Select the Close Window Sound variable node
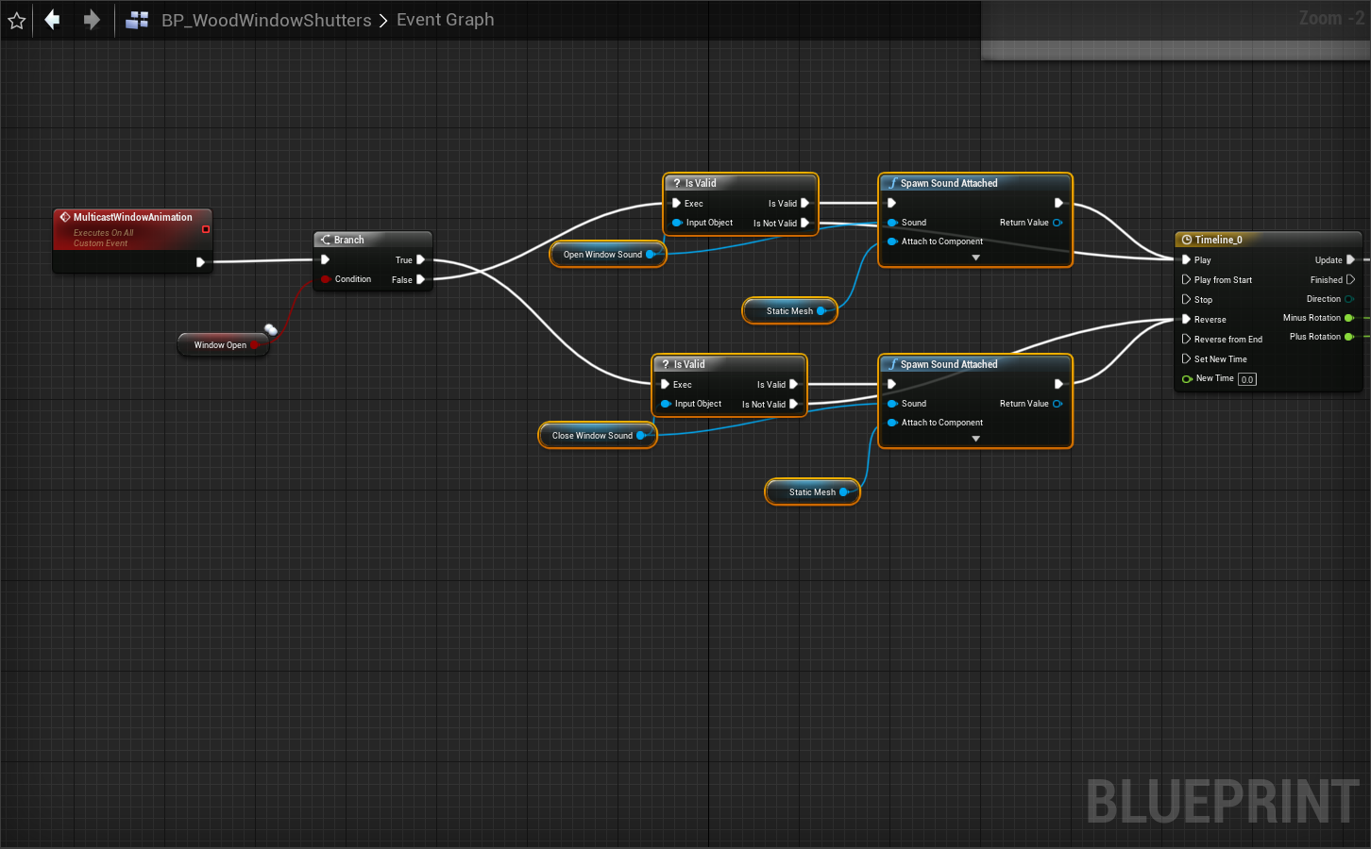Screen dimensions: 1371x849 click(x=592, y=436)
